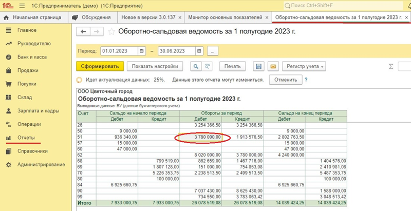The height and width of the screenshot is (211, 411).
Task: Click the ООО Цветочный город heading
Action: (105, 91)
